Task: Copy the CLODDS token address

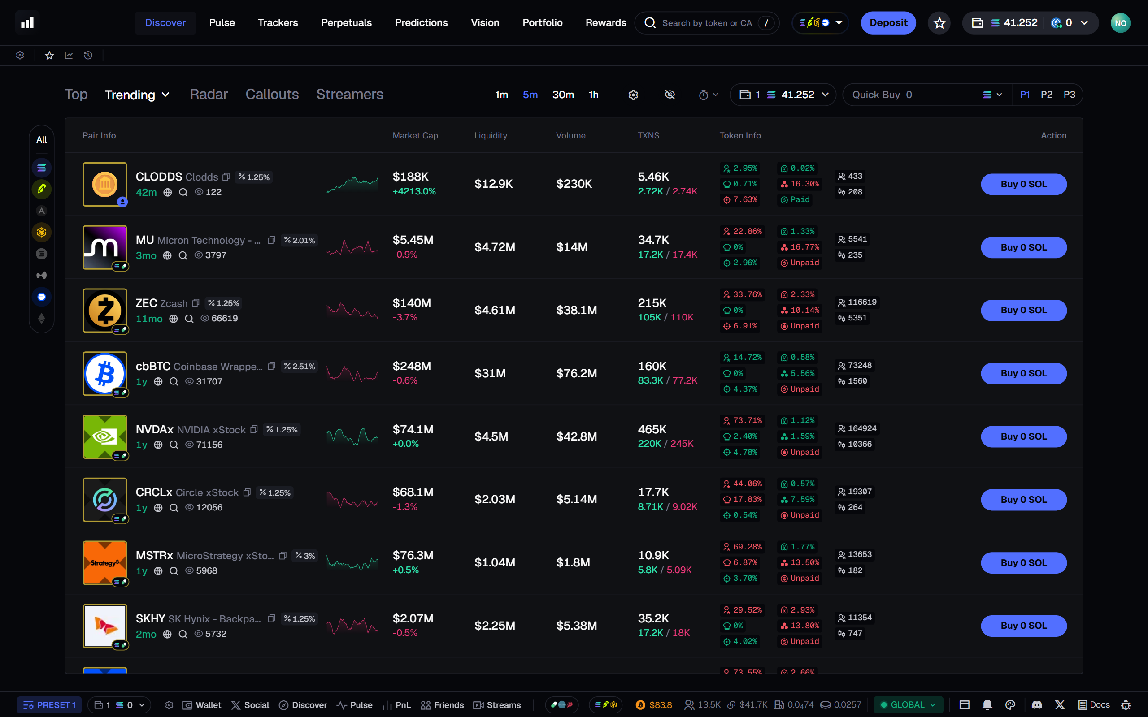Action: (226, 177)
